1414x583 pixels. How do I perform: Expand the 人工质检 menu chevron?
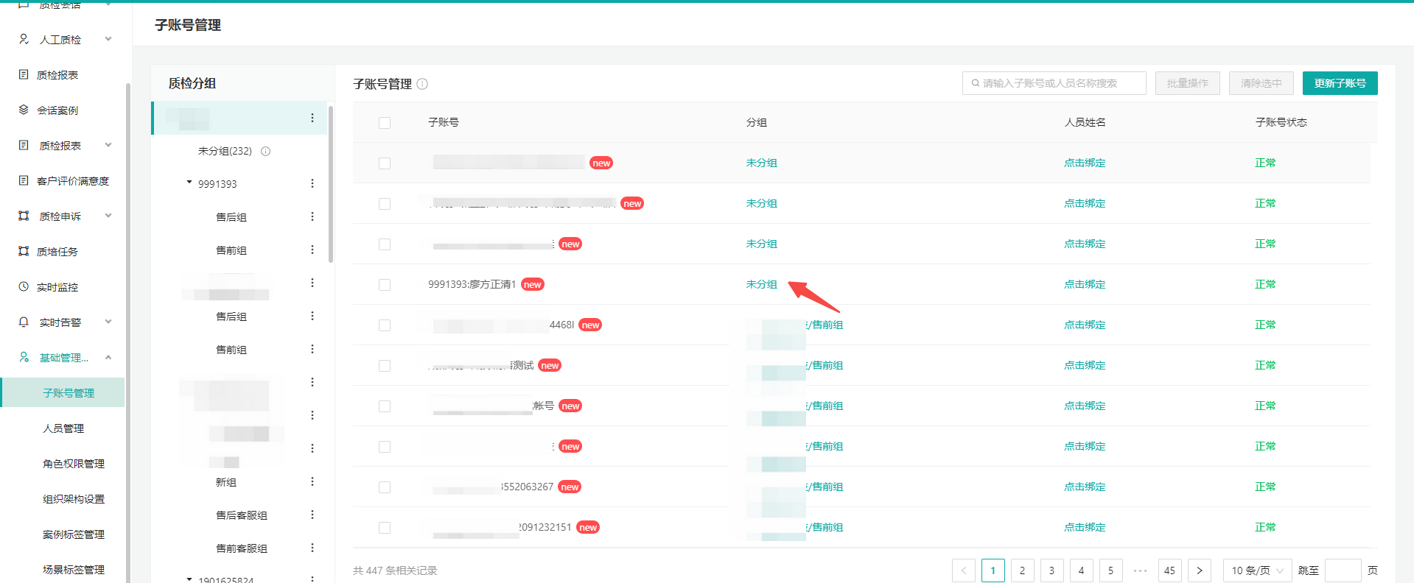click(x=108, y=39)
